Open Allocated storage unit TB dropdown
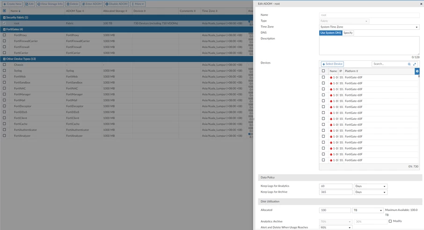This screenshot has width=424, height=230. point(367,210)
